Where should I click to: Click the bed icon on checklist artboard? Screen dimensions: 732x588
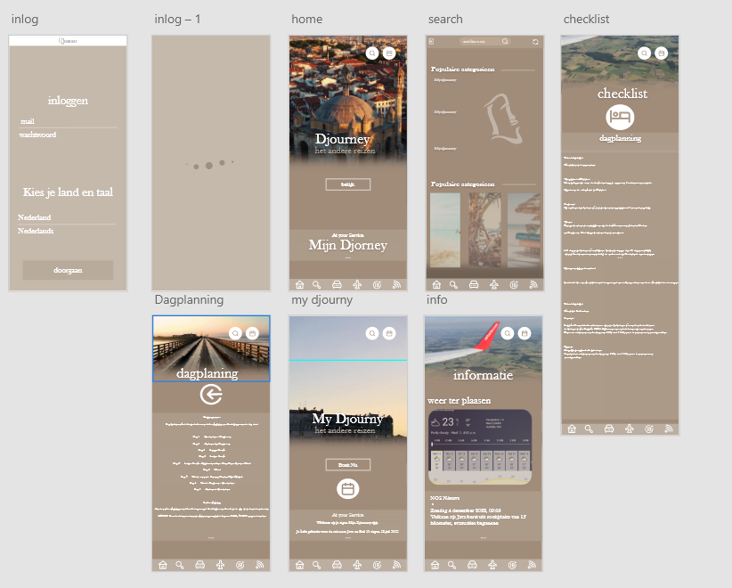[620, 118]
